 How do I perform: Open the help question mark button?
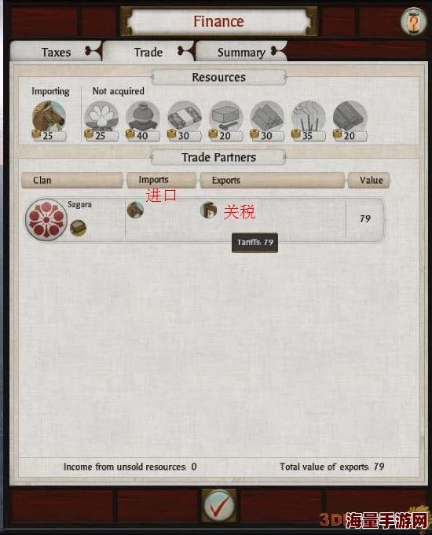414,22
